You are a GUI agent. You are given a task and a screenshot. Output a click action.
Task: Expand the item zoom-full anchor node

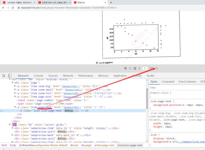pyautogui.click(x=15, y=93)
